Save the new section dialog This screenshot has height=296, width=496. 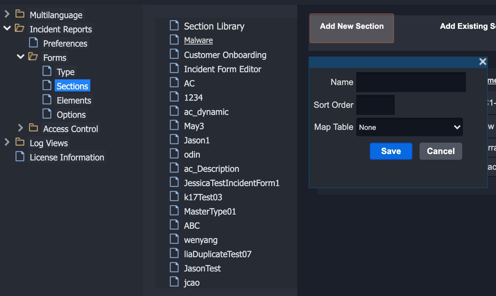[391, 151]
